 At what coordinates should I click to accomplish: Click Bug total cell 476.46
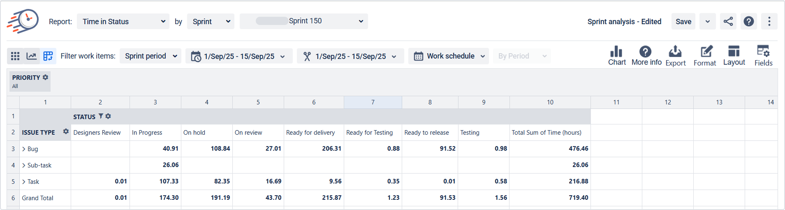coord(550,149)
